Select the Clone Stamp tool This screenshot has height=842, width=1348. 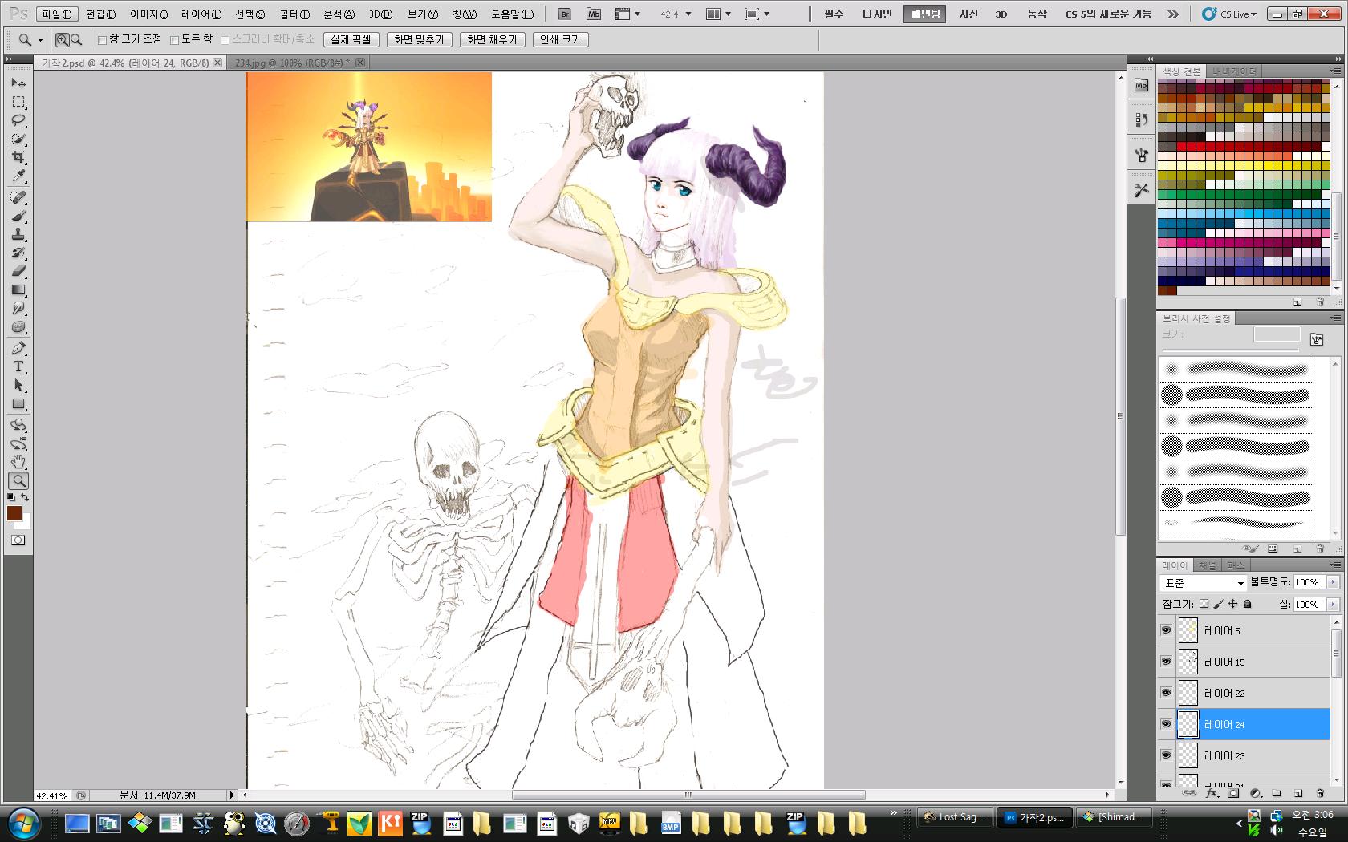(18, 234)
